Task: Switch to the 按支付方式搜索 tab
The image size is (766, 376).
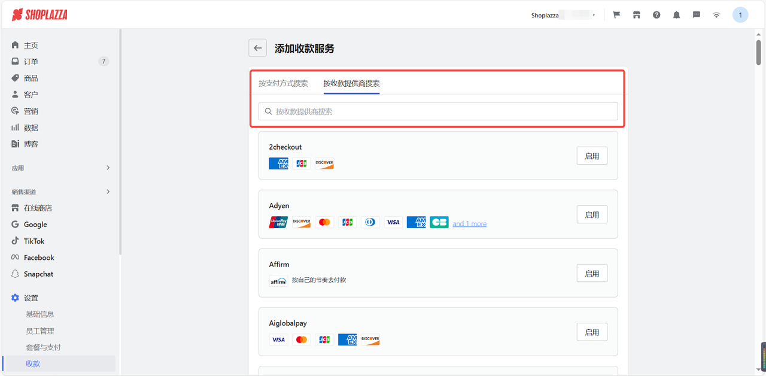Action: click(283, 83)
